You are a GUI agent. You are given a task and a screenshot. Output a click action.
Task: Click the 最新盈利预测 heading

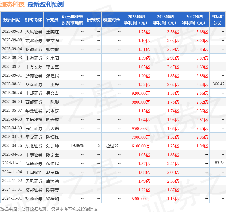tap(46, 4)
